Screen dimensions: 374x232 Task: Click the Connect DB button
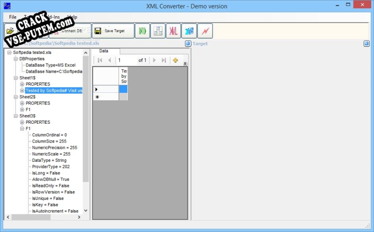point(70,31)
